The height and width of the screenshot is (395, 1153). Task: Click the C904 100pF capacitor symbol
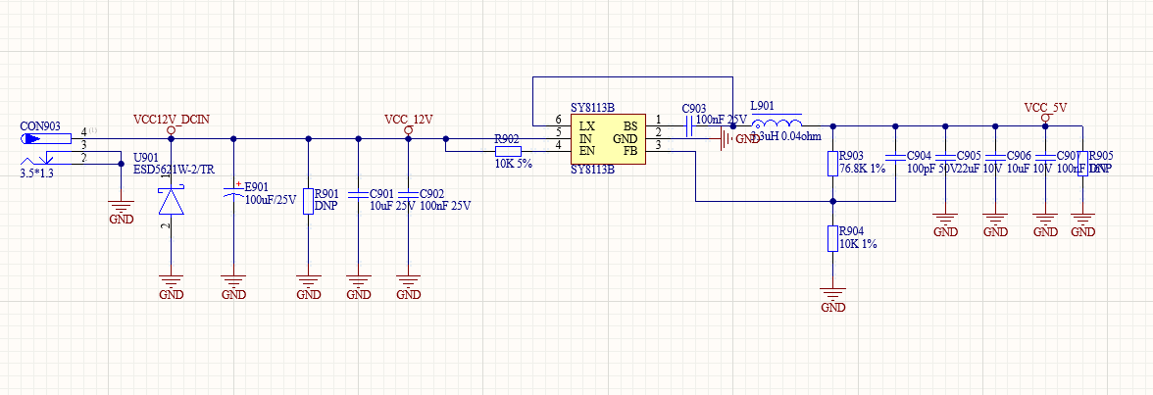pyautogui.click(x=895, y=157)
